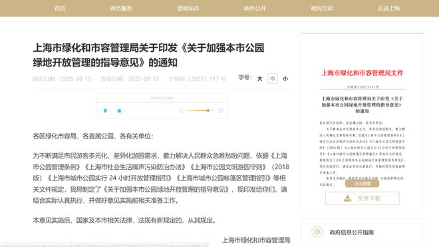Image resolution: width=439 pixels, height=247 pixels.
Task: Click the 字号 label
Action: 245,77
